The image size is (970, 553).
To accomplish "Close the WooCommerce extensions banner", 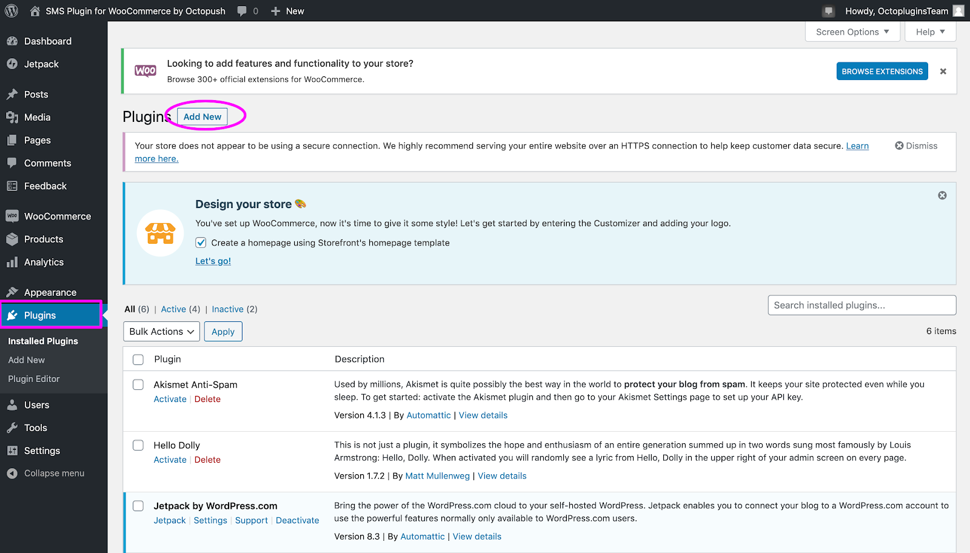I will [x=943, y=71].
